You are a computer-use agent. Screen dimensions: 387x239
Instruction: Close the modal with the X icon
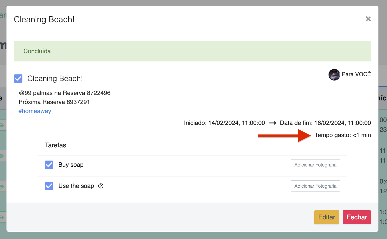point(368,19)
